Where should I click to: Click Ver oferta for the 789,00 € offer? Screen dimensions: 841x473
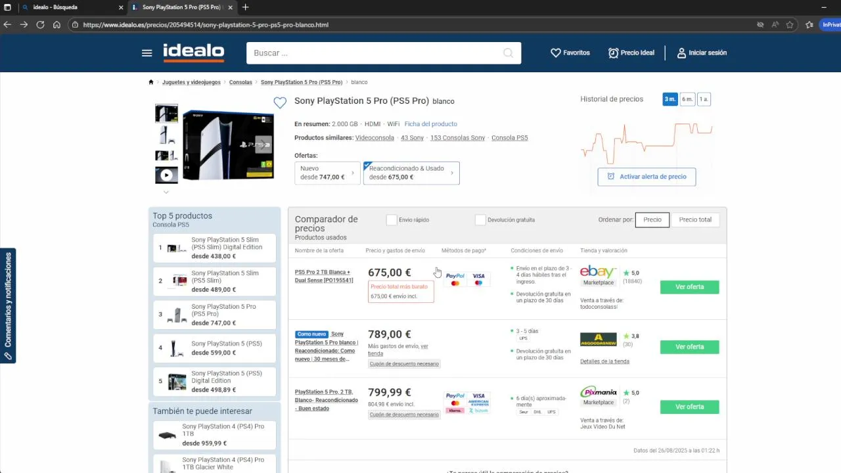point(689,347)
